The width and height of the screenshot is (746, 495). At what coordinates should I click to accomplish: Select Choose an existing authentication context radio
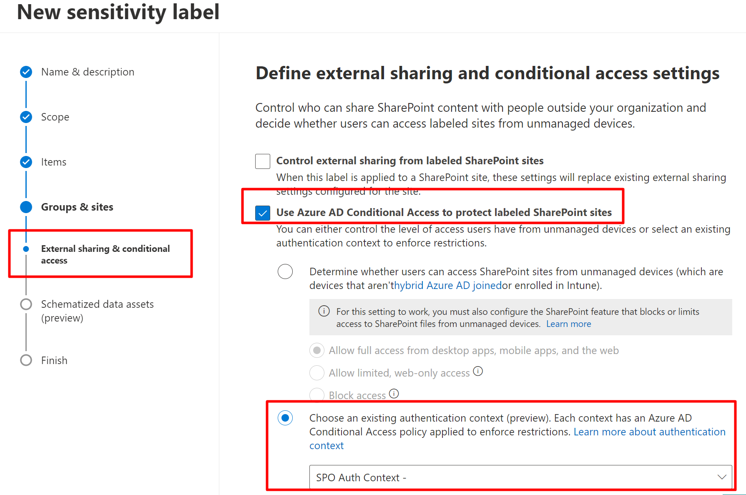285,418
